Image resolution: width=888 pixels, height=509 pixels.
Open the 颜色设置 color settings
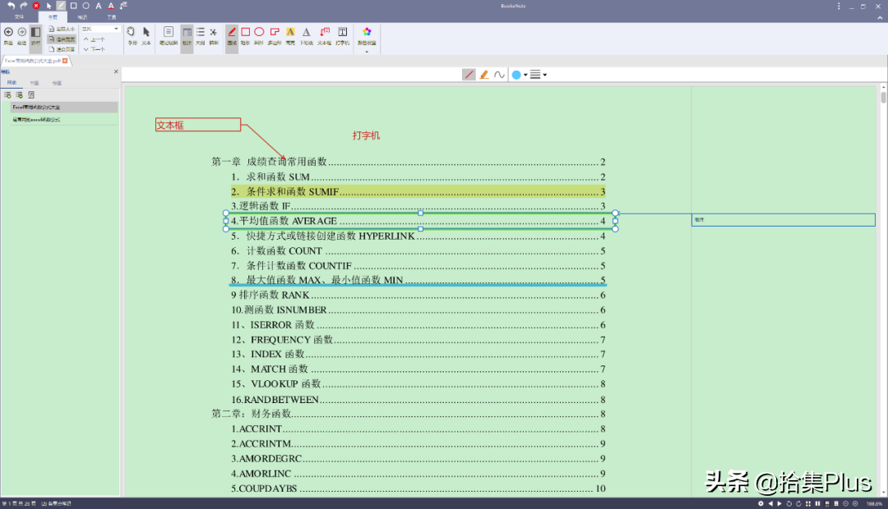(367, 35)
